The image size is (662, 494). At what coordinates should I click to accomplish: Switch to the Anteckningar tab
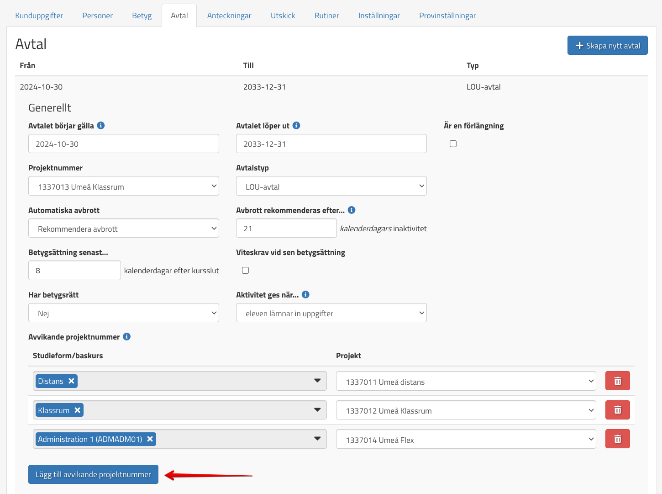point(229,16)
